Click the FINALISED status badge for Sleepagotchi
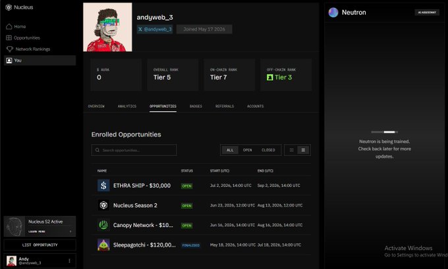 [x=191, y=245]
